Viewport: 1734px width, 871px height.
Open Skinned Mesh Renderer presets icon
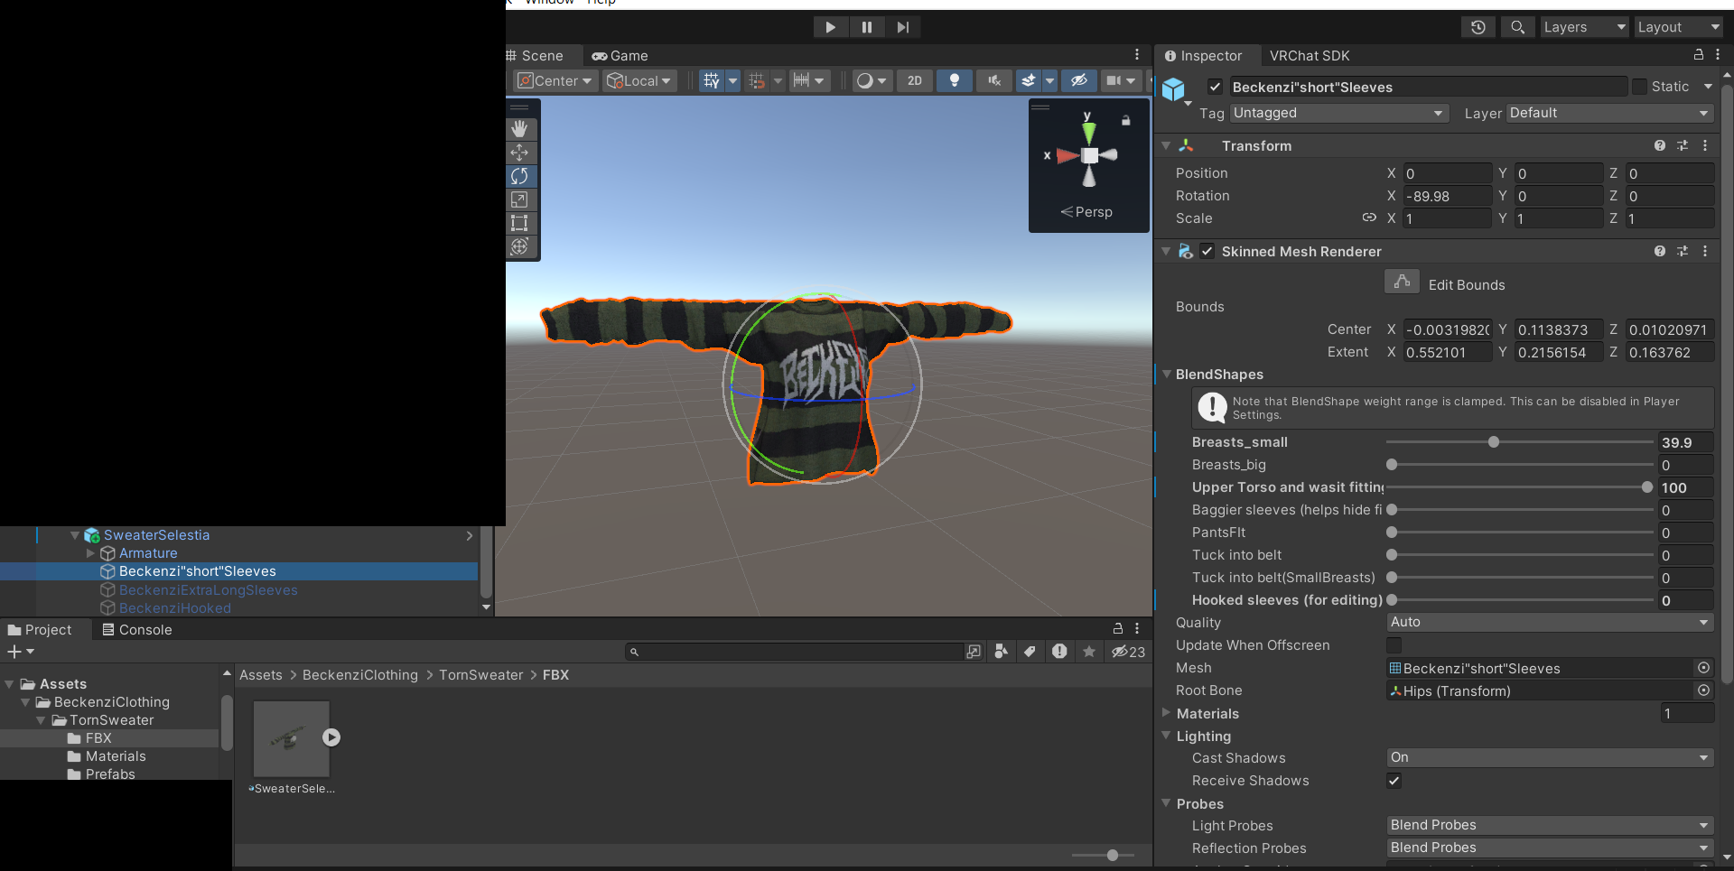click(x=1683, y=251)
